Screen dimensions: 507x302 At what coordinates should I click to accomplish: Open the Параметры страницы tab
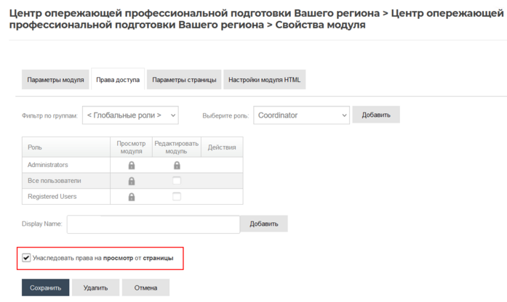(x=184, y=80)
